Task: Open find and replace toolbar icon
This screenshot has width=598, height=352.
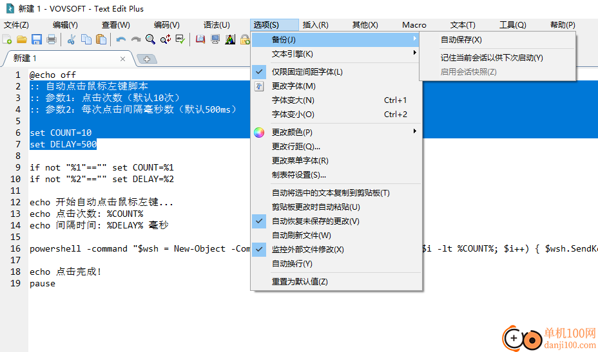Action: (166, 39)
